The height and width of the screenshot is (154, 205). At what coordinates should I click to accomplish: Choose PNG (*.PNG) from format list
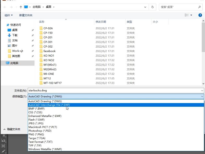click(x=36, y=134)
